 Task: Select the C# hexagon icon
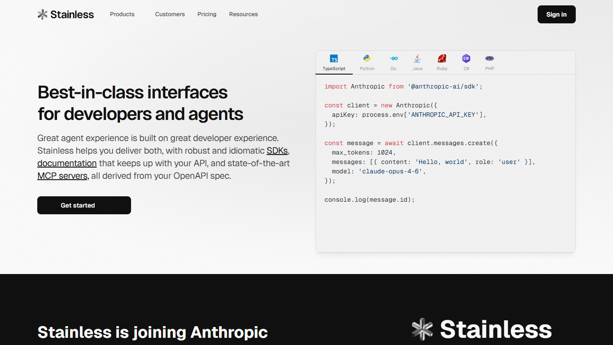[466, 58]
